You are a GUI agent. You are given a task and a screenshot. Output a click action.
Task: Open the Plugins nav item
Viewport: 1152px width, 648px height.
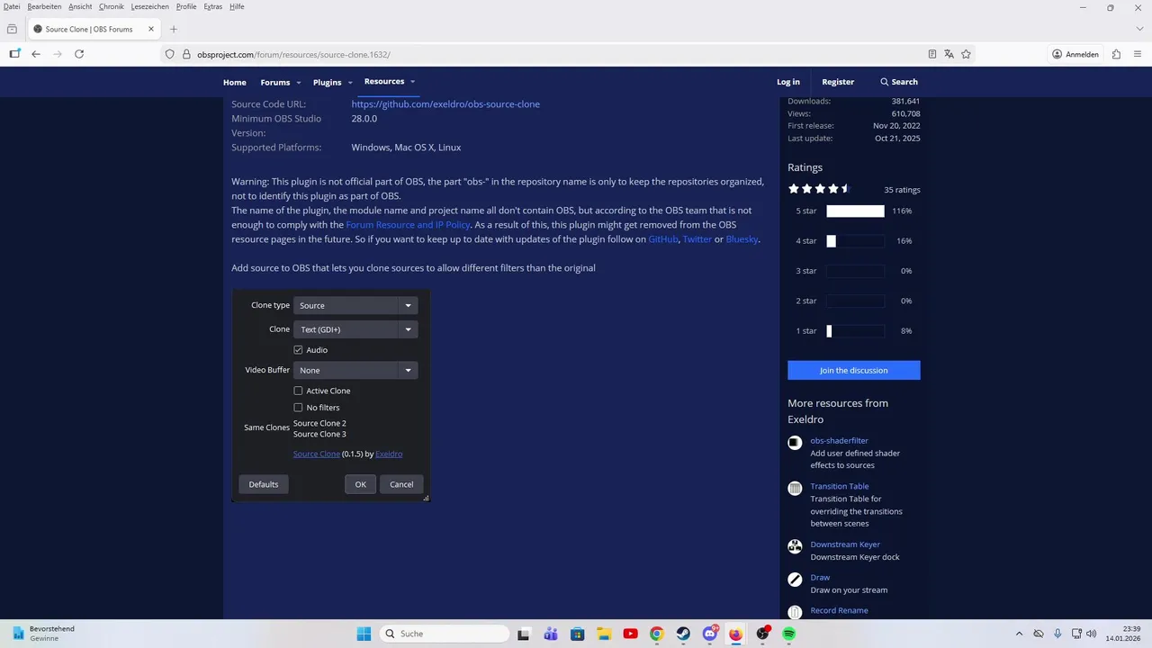327,82
